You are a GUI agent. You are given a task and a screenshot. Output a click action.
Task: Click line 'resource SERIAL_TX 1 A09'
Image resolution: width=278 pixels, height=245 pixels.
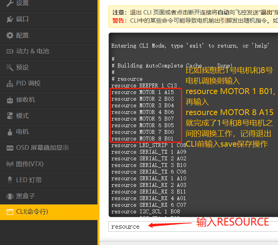(149, 152)
